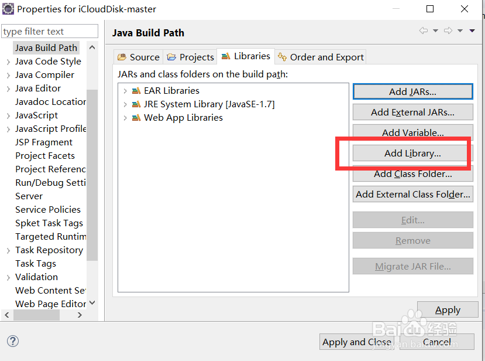Image resolution: width=485 pixels, height=361 pixels.
Task: Select Project Facets in the sidebar
Action: click(x=45, y=156)
